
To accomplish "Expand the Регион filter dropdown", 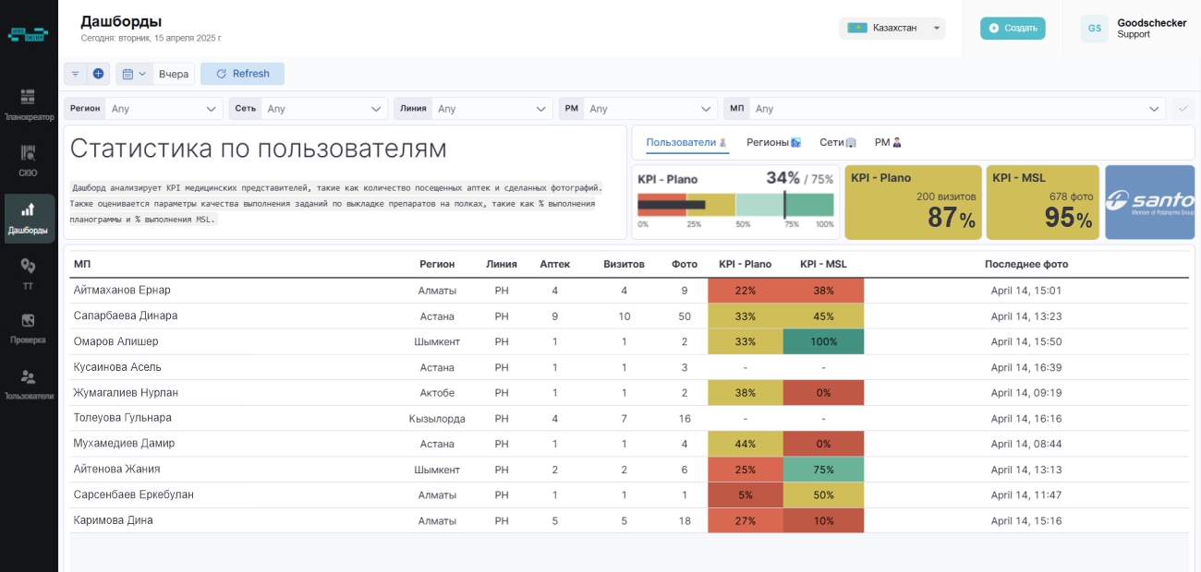I will pyautogui.click(x=164, y=109).
